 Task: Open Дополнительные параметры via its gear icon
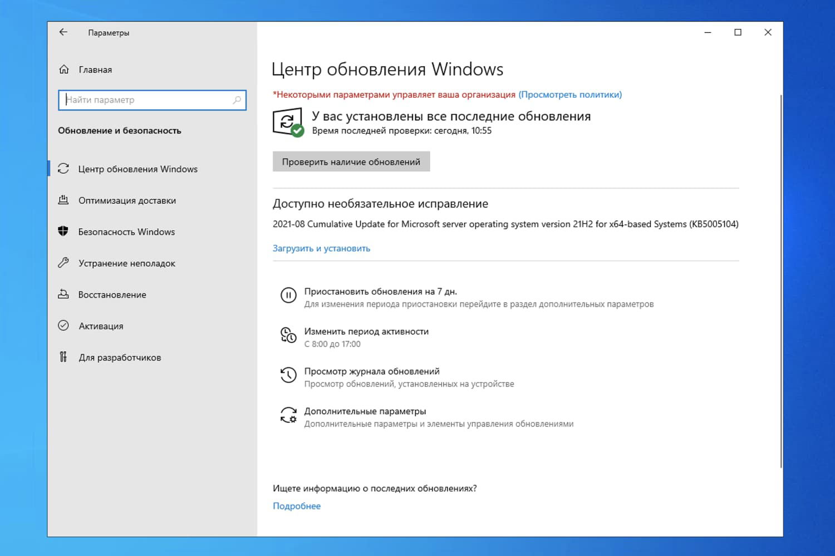(x=288, y=415)
